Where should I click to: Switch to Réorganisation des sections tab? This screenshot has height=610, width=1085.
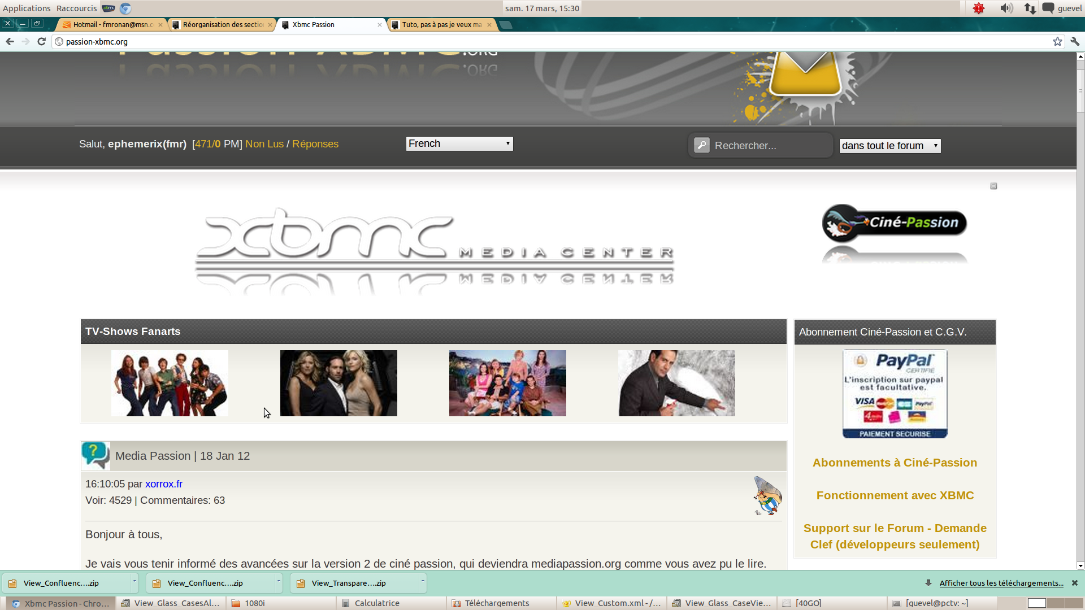coord(222,24)
